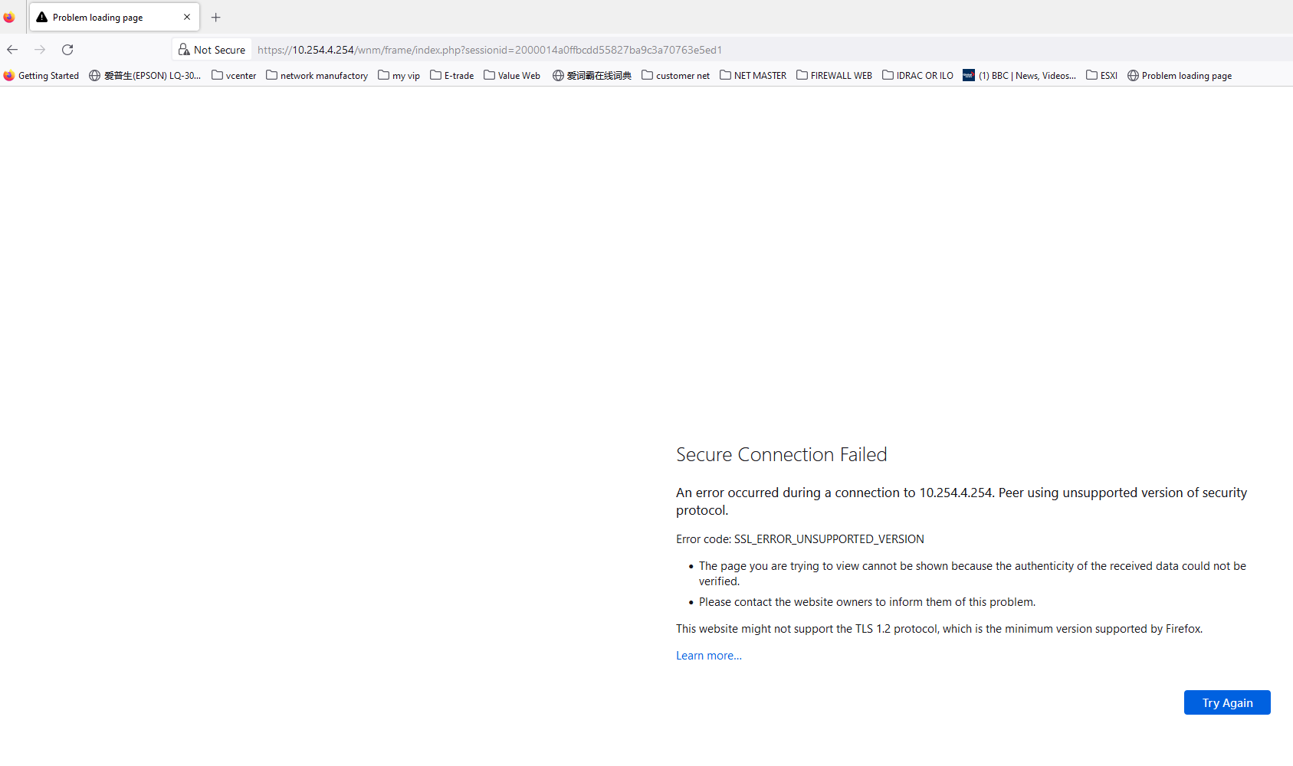This screenshot has width=1293, height=766.
Task: Click the Firefox icon at window top-left
Action: point(9,17)
